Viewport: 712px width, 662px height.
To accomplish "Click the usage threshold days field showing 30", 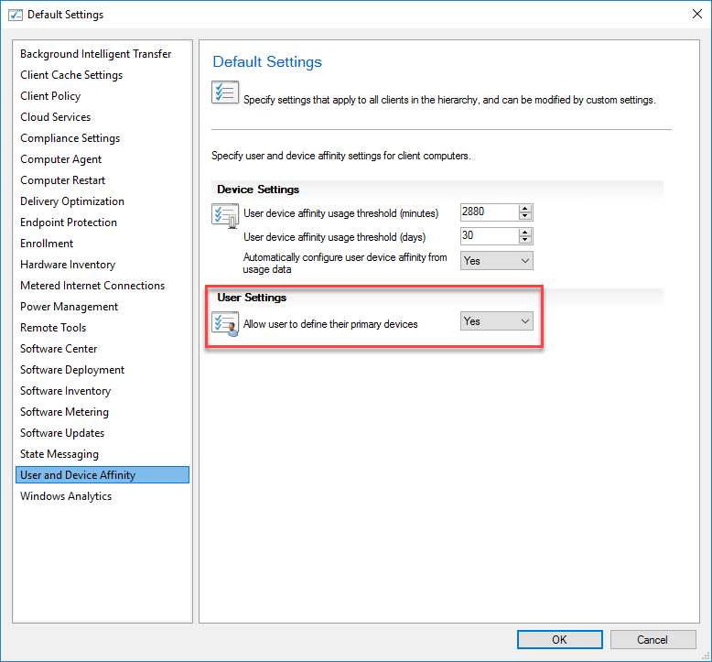I will [488, 236].
